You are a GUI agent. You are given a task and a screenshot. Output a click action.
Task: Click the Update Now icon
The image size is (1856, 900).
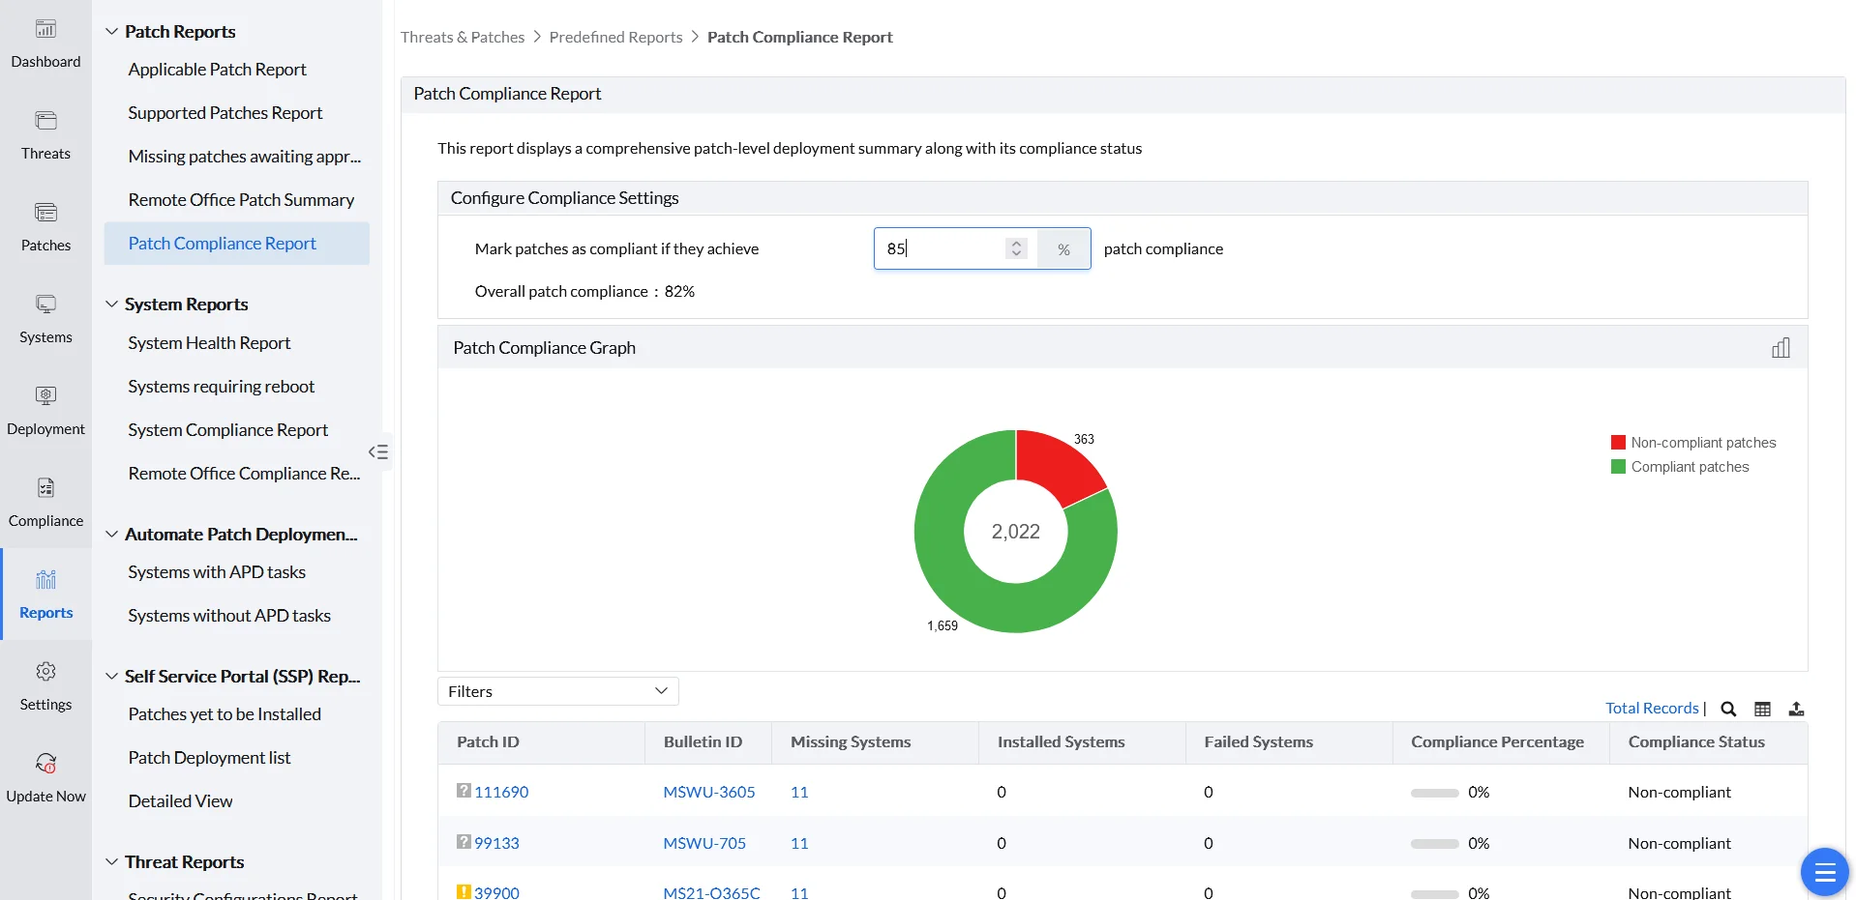pos(45,764)
